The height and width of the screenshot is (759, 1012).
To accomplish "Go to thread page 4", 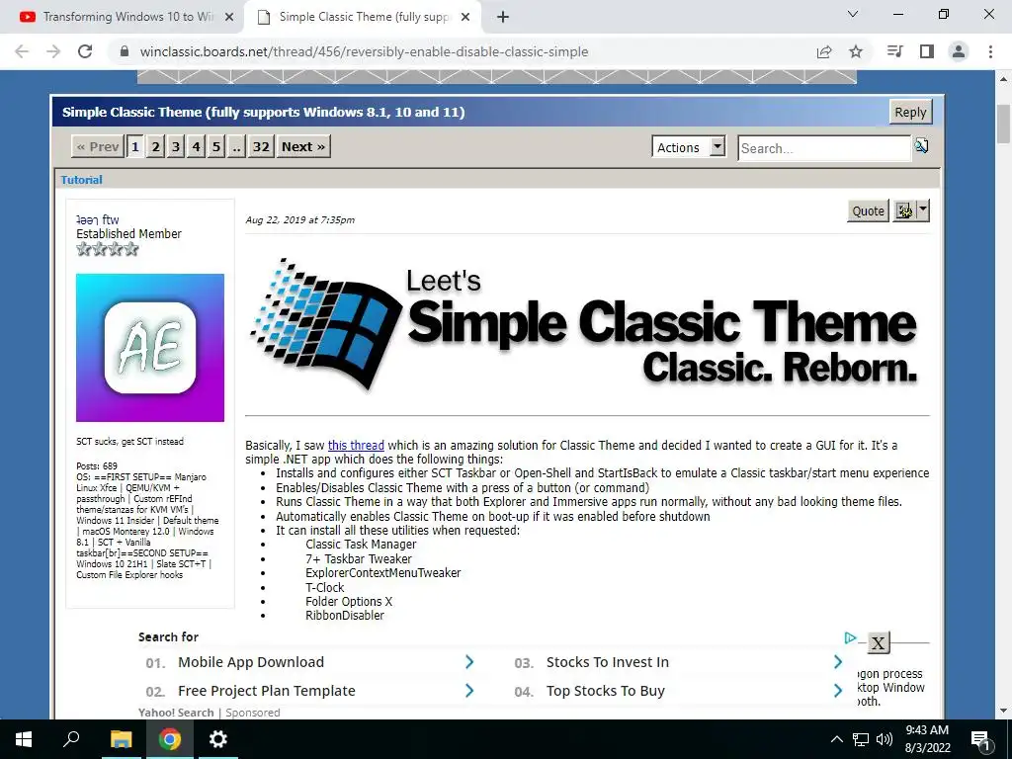I will point(197,146).
